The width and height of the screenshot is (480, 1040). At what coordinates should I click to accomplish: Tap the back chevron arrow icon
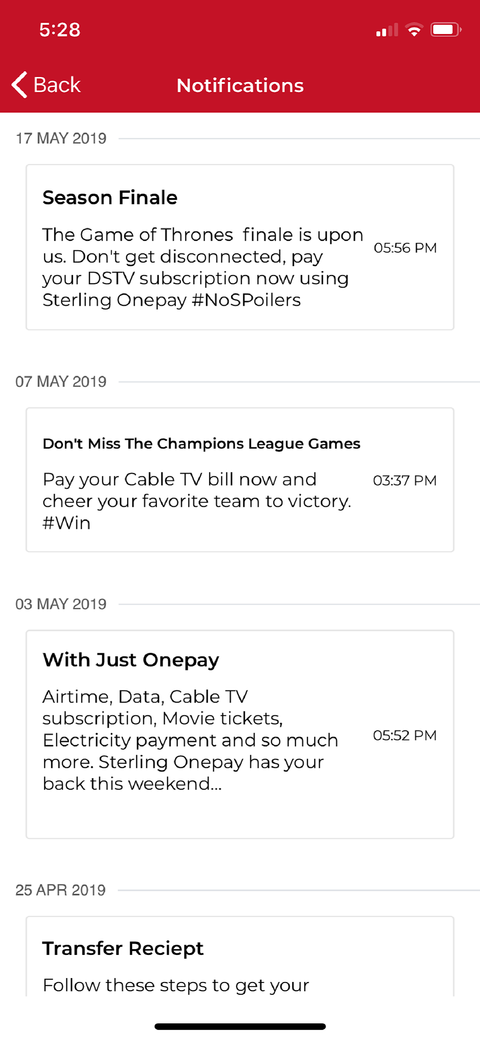coord(19,85)
